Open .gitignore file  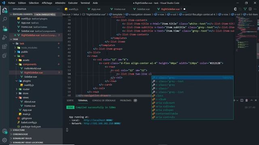point(26,118)
